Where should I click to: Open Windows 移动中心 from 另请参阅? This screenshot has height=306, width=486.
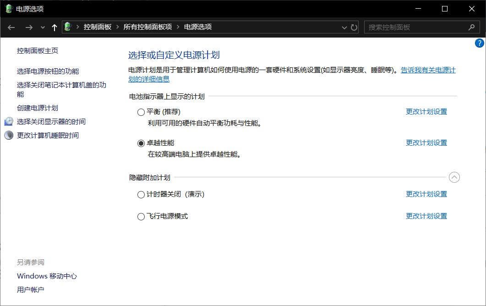coord(46,276)
